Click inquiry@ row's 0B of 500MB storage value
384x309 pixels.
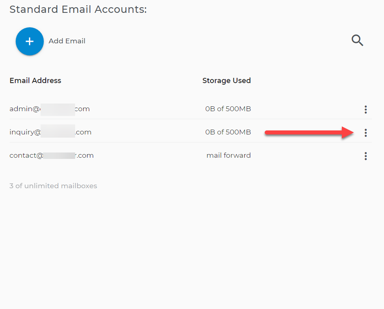point(228,132)
